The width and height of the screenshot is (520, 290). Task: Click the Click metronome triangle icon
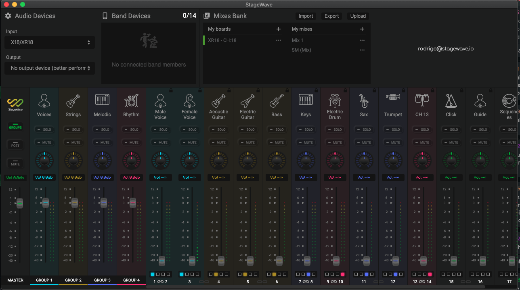(x=451, y=101)
